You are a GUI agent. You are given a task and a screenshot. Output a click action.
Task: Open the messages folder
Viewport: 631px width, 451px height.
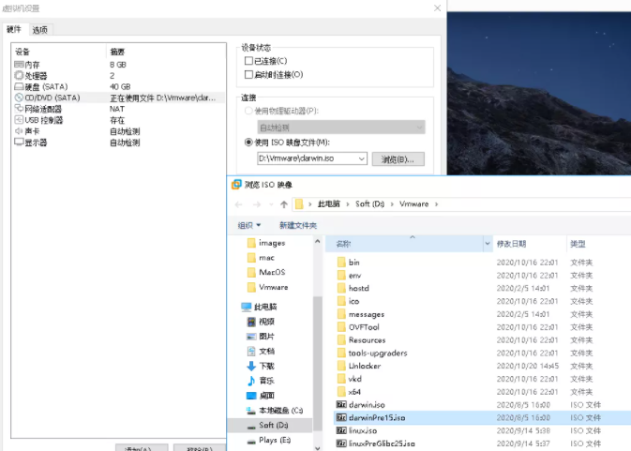361,314
